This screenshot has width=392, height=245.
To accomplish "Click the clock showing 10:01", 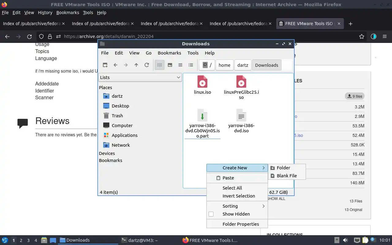I will 385,240.
